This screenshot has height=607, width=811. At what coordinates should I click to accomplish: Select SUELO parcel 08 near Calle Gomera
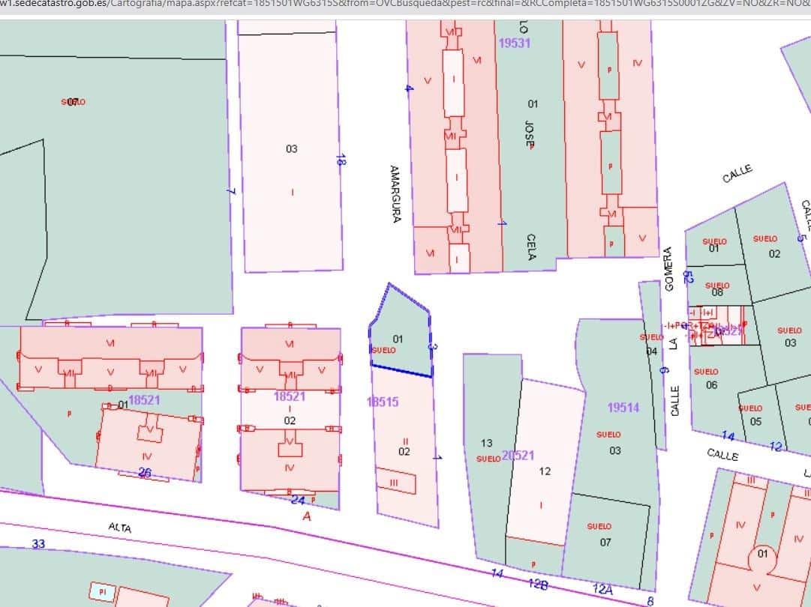(x=716, y=289)
